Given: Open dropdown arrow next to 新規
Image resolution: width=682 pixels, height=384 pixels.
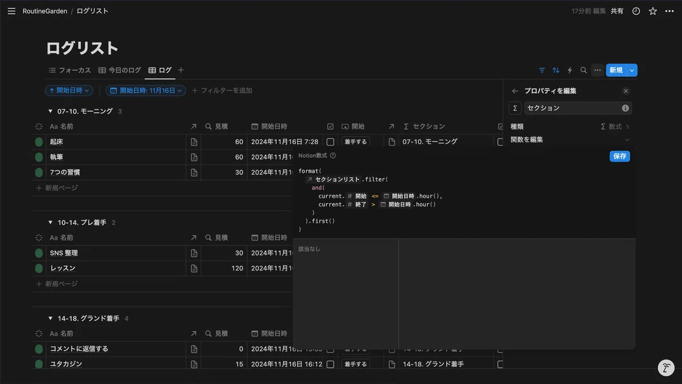Looking at the screenshot, I should click(x=632, y=70).
